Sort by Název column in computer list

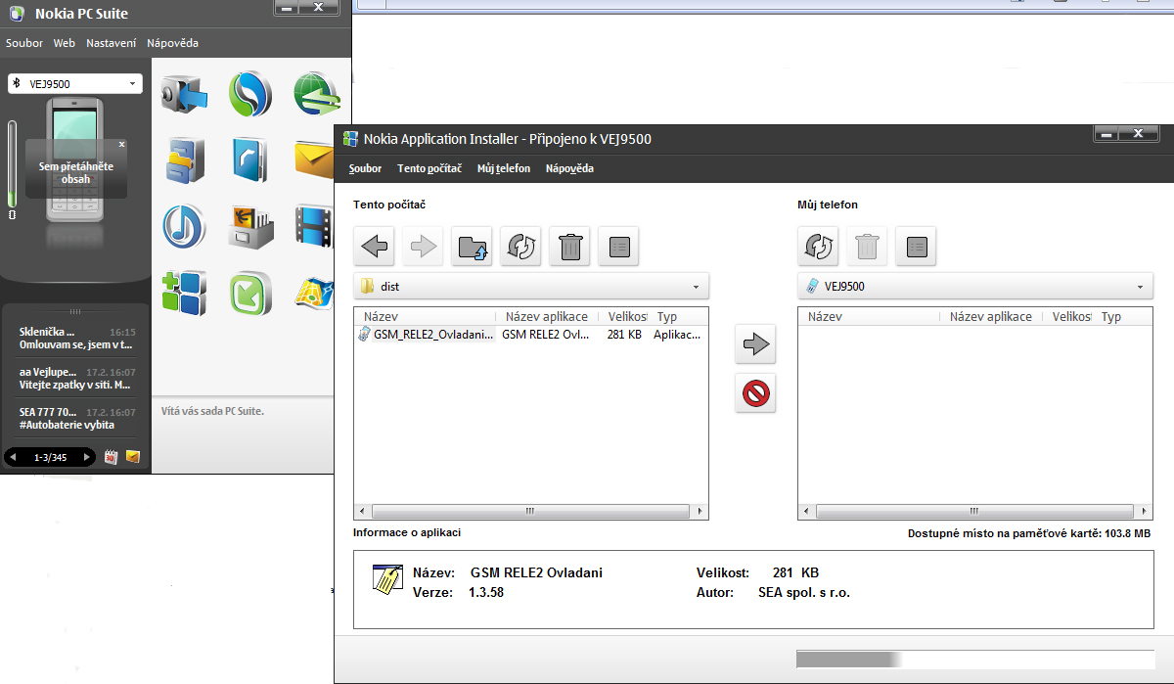click(x=426, y=317)
